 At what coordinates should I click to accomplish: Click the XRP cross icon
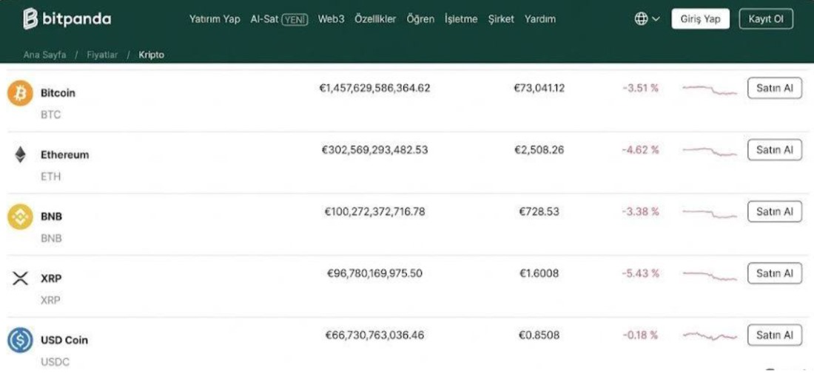(20, 279)
